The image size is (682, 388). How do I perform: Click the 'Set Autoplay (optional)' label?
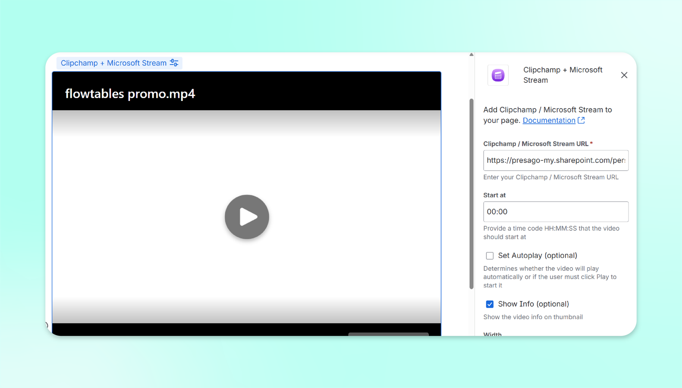pos(537,256)
